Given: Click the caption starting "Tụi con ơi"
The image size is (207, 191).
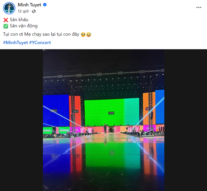Looking at the screenshot, I should [41, 34].
